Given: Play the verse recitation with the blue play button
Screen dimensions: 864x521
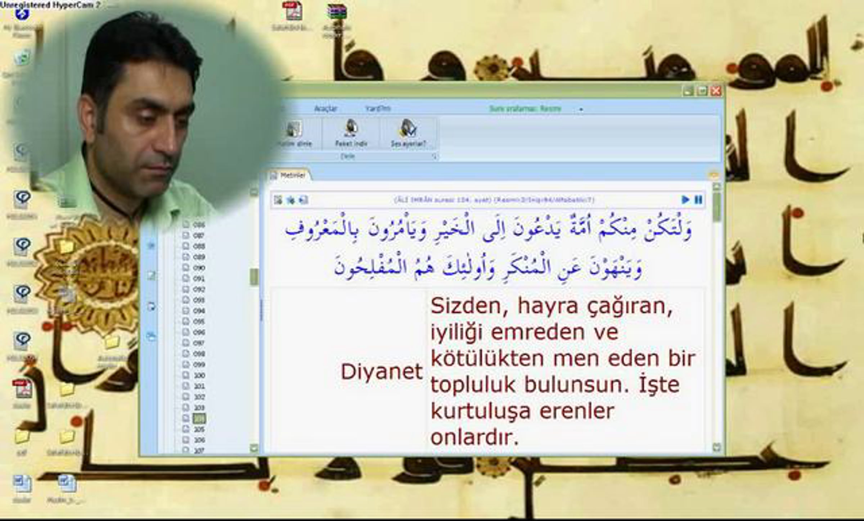Looking at the screenshot, I should (685, 200).
